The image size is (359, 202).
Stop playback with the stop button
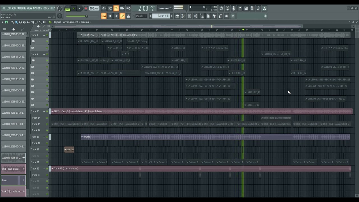click(80, 8)
